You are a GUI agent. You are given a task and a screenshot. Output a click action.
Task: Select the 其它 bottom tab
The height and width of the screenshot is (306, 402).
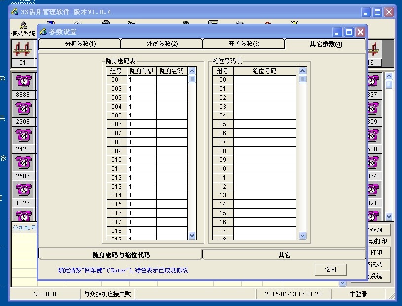tap(284, 255)
